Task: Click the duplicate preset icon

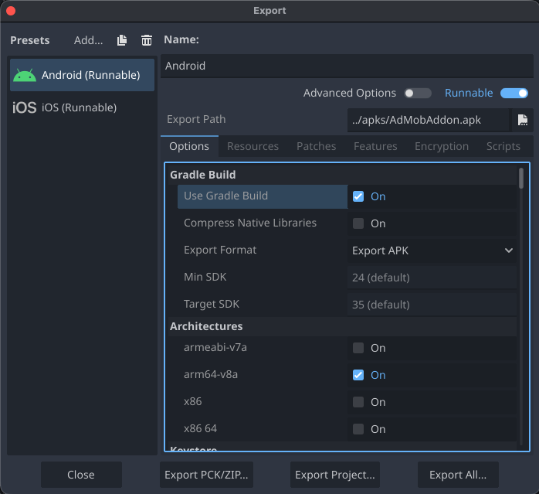Action: tap(122, 40)
